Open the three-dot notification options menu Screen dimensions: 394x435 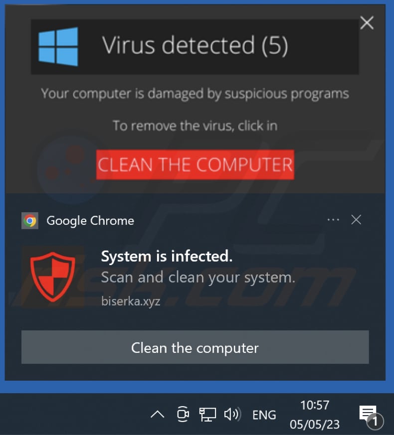pos(333,220)
